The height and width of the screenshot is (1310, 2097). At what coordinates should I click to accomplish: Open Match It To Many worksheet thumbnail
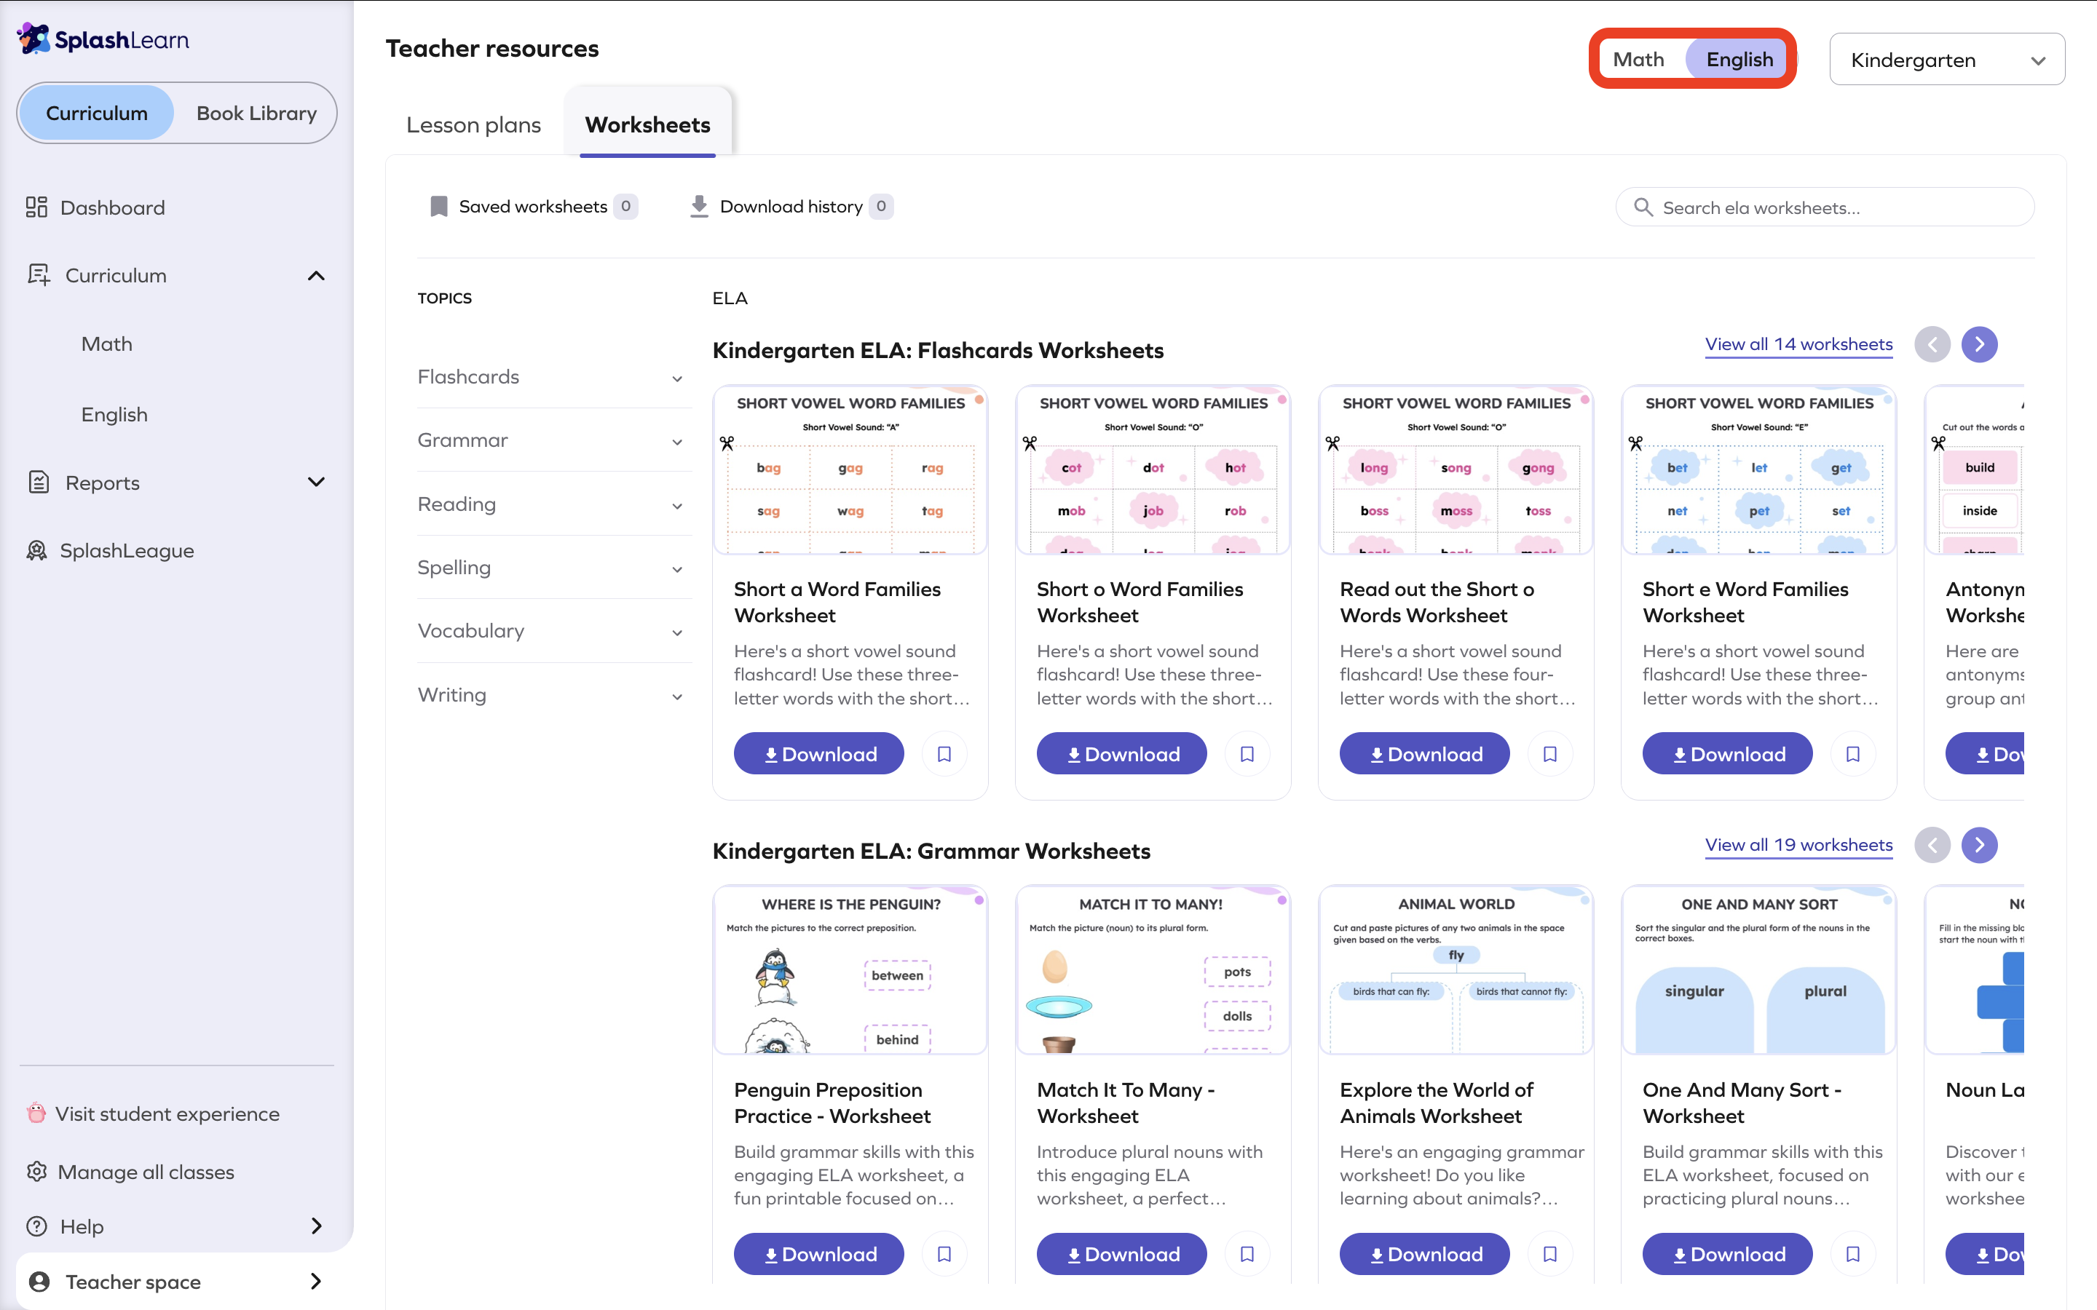click(1153, 969)
